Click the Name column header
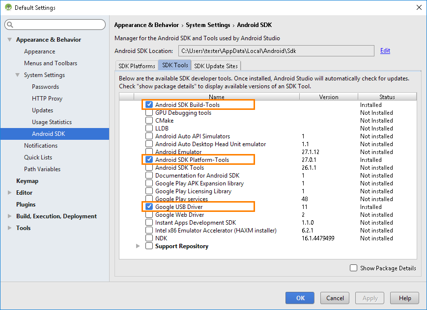 [217, 97]
